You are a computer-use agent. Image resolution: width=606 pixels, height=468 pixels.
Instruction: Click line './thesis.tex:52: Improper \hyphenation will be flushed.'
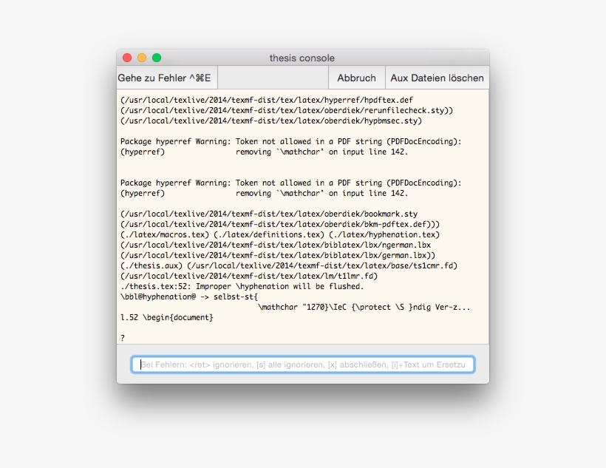[x=242, y=286]
